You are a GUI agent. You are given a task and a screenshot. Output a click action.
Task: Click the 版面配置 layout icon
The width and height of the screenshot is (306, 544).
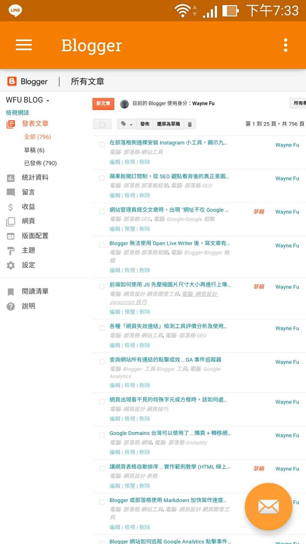11,236
